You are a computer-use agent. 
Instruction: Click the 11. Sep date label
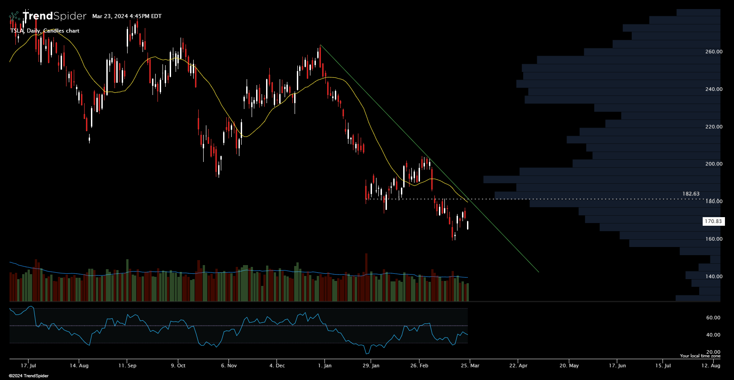(x=127, y=366)
